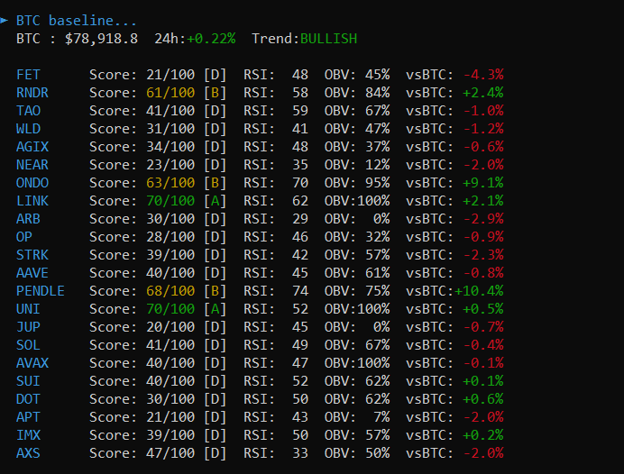
Task: Click the WLD ticker symbol
Action: [x=28, y=129]
